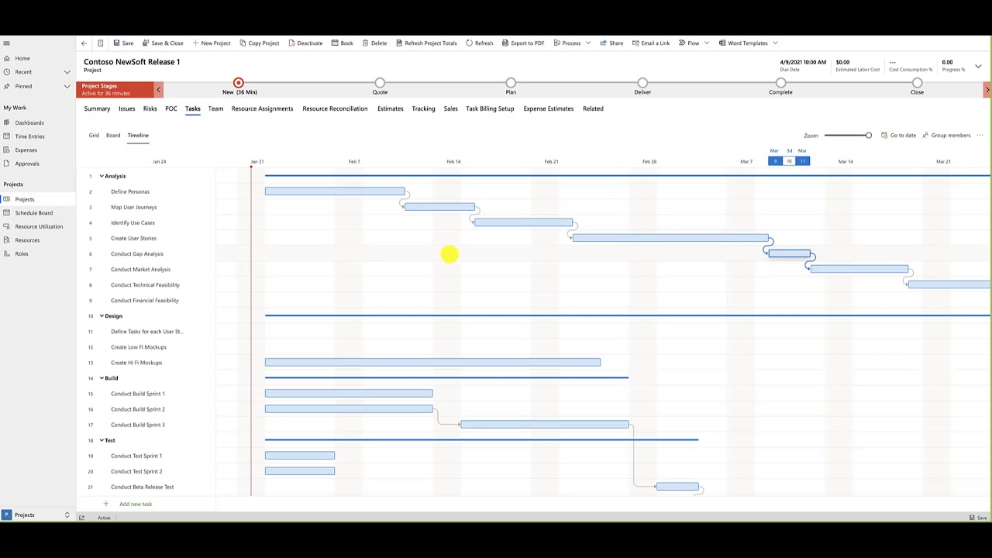Open Time Entries in sidebar

(x=29, y=136)
